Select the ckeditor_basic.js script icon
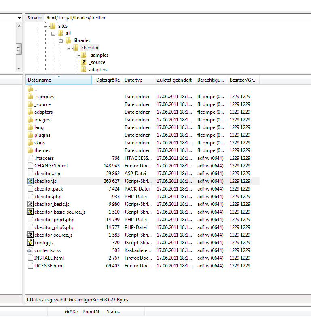 [x=30, y=204]
